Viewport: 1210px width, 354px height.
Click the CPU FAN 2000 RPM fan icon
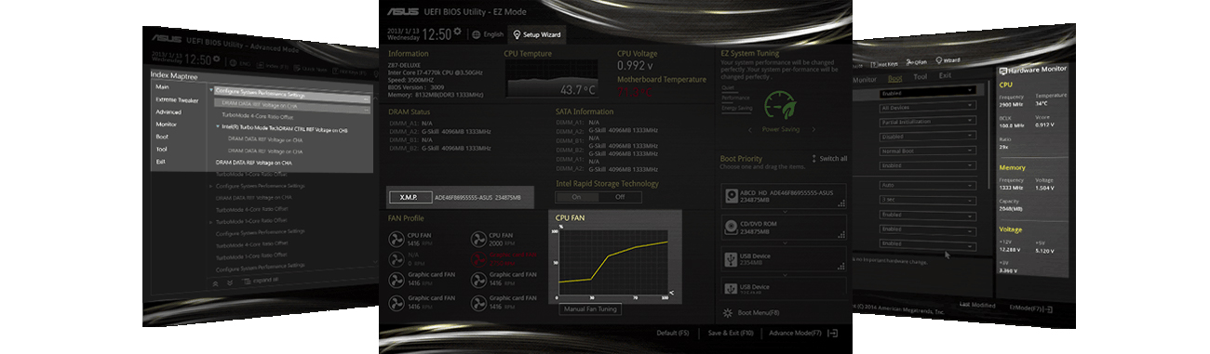point(478,239)
